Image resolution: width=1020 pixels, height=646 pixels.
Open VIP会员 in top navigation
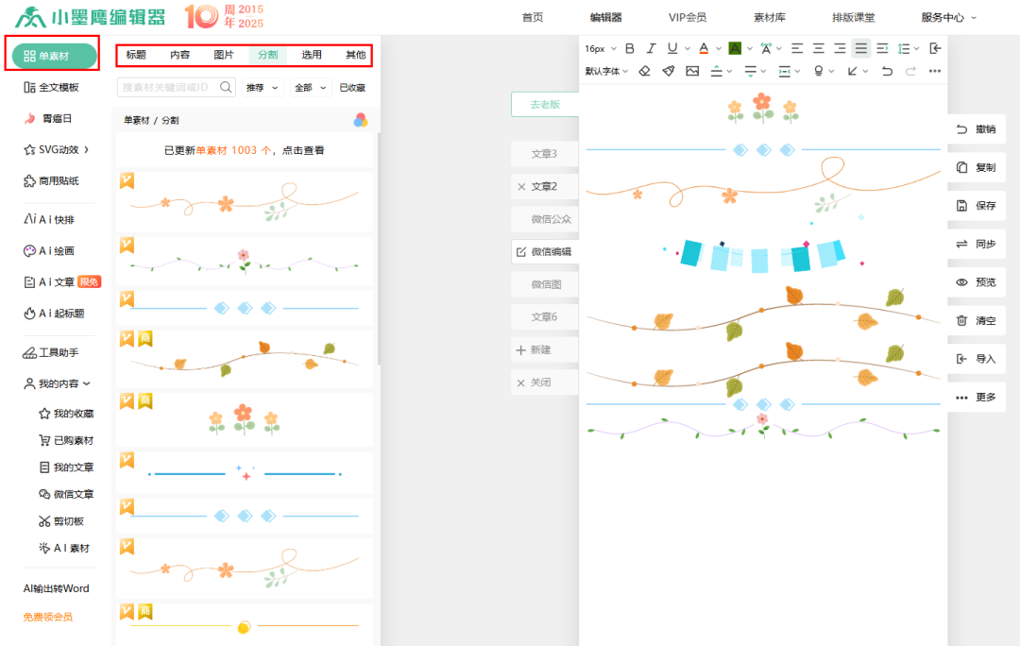pyautogui.click(x=687, y=17)
